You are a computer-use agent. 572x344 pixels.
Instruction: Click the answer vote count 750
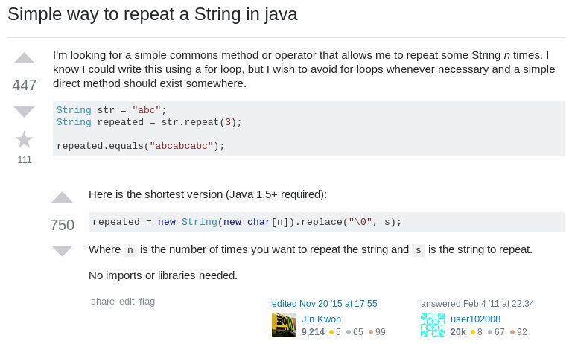click(x=62, y=225)
